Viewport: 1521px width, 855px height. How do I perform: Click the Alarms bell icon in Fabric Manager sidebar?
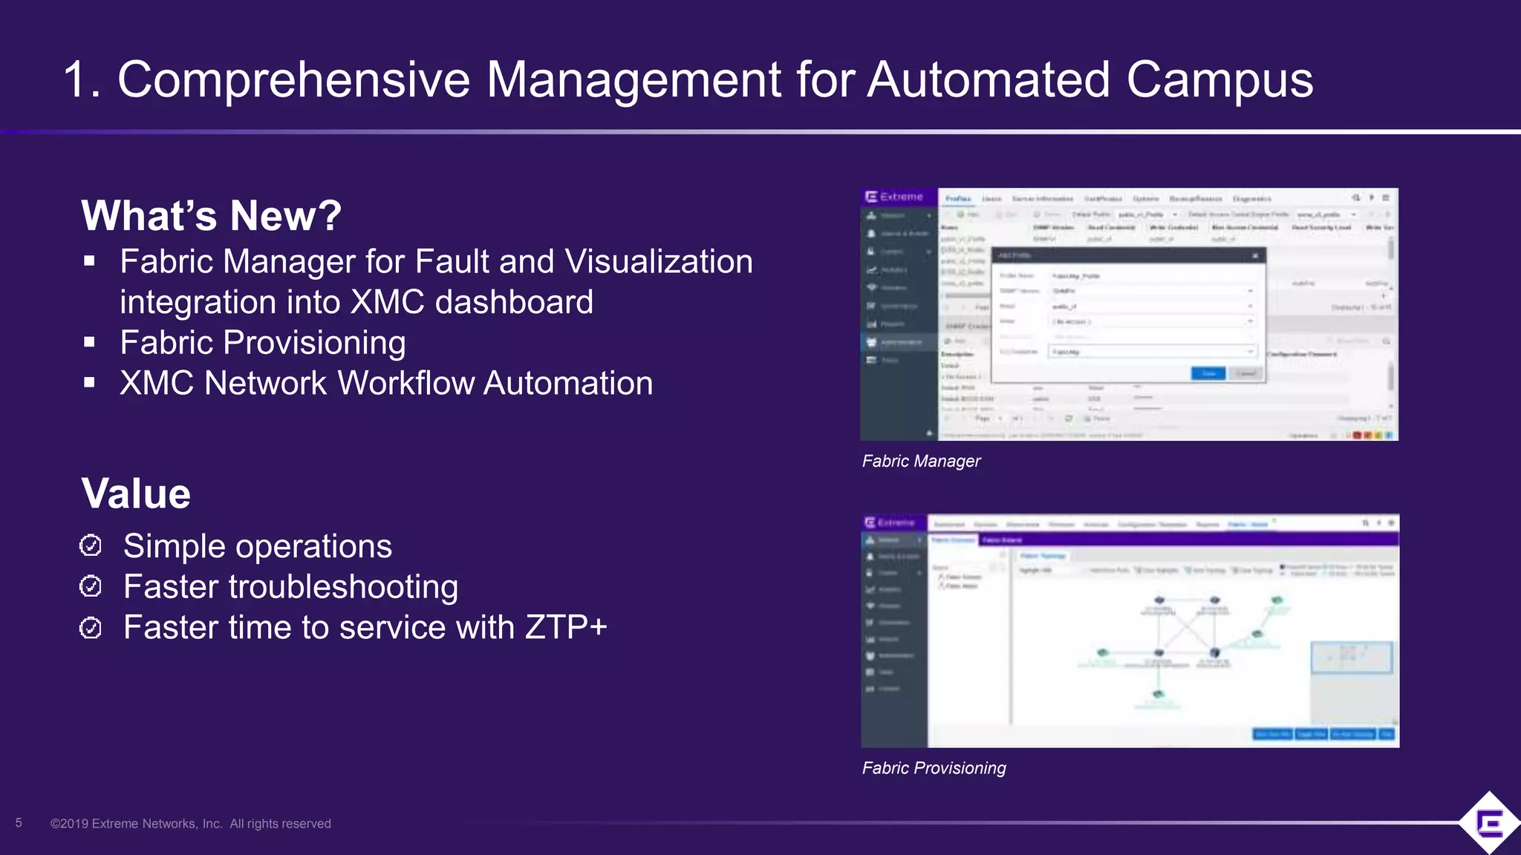pos(872,233)
